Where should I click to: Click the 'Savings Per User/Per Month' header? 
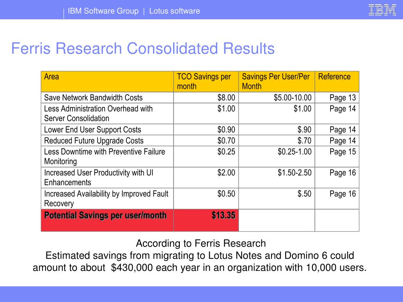point(277,81)
